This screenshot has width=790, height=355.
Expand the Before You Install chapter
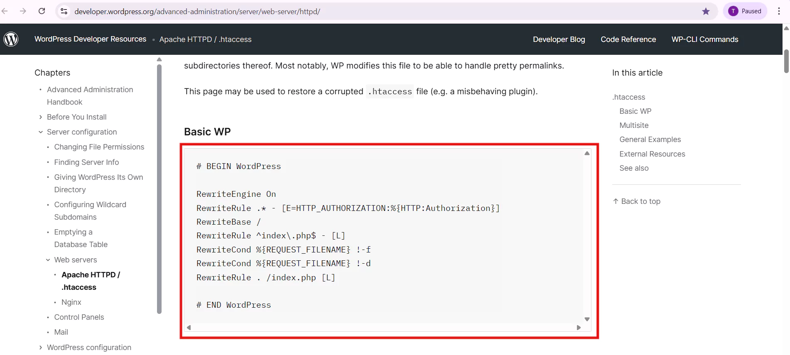coord(41,117)
